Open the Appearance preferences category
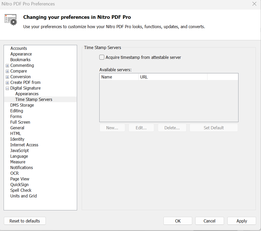This screenshot has height=231, width=261. point(21,54)
